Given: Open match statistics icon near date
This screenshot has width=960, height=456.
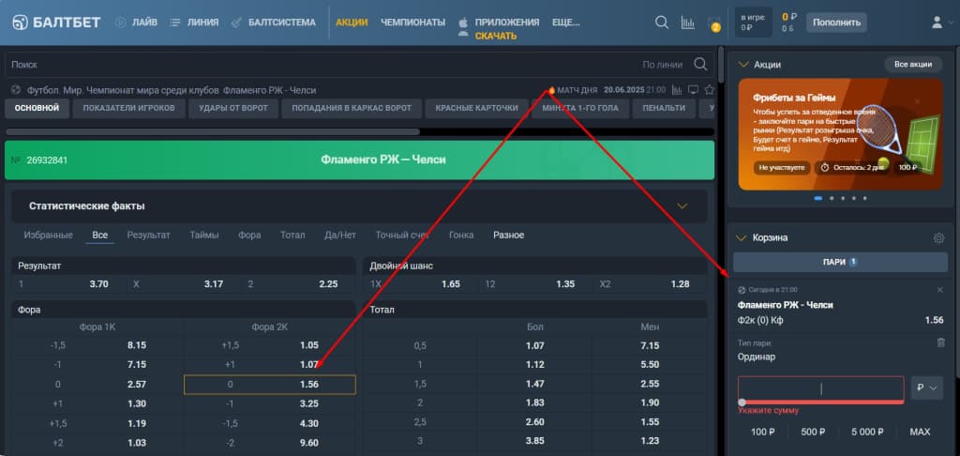Looking at the screenshot, I should 677,90.
